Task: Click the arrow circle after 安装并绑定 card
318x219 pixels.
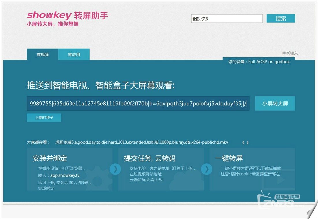Action: click(115, 169)
